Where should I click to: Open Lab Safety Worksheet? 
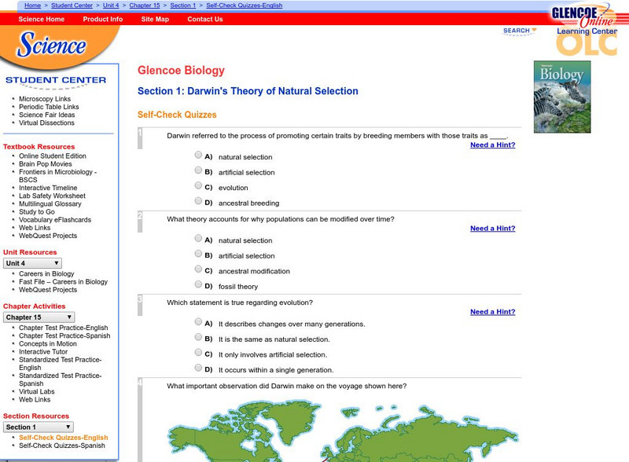point(52,196)
